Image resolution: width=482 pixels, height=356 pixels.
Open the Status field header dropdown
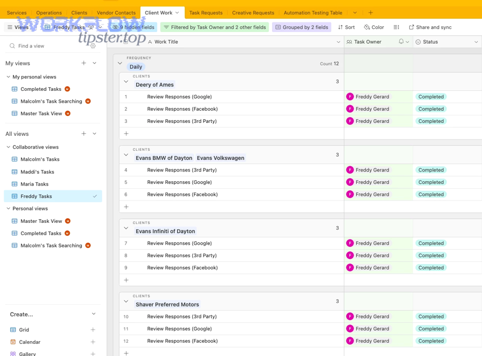coord(477,41)
